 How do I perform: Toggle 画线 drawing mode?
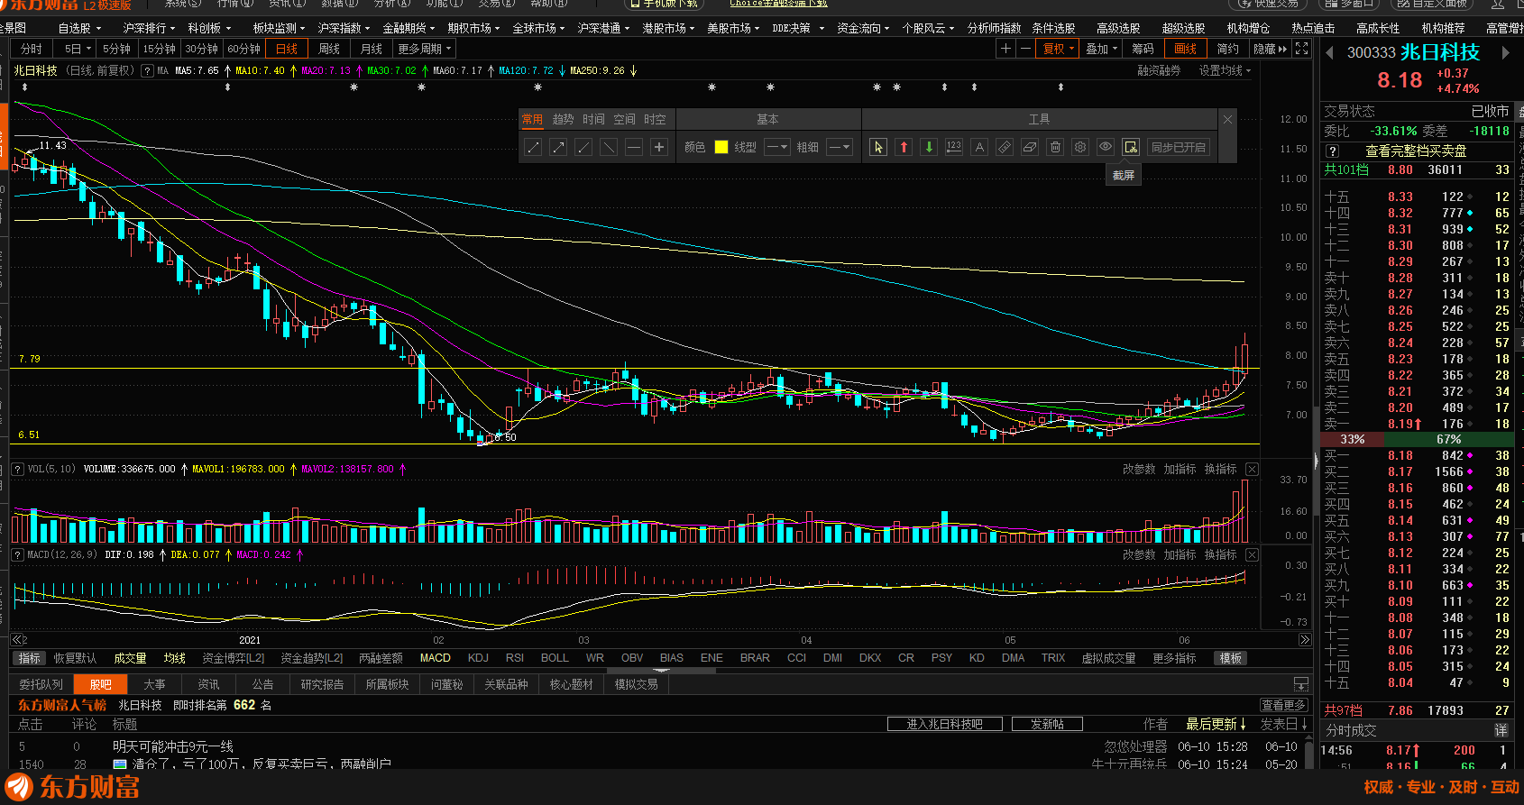1186,49
